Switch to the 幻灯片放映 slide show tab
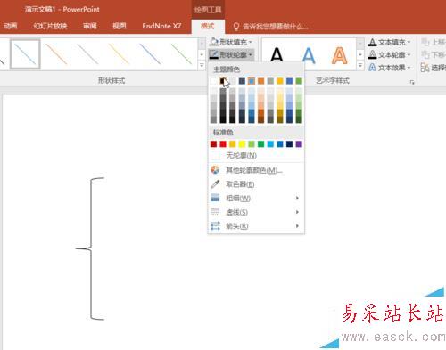The width and height of the screenshot is (446, 350). (50, 26)
